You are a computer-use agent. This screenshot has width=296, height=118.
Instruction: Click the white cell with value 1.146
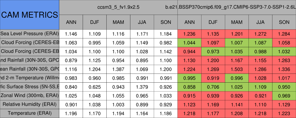[71, 34]
